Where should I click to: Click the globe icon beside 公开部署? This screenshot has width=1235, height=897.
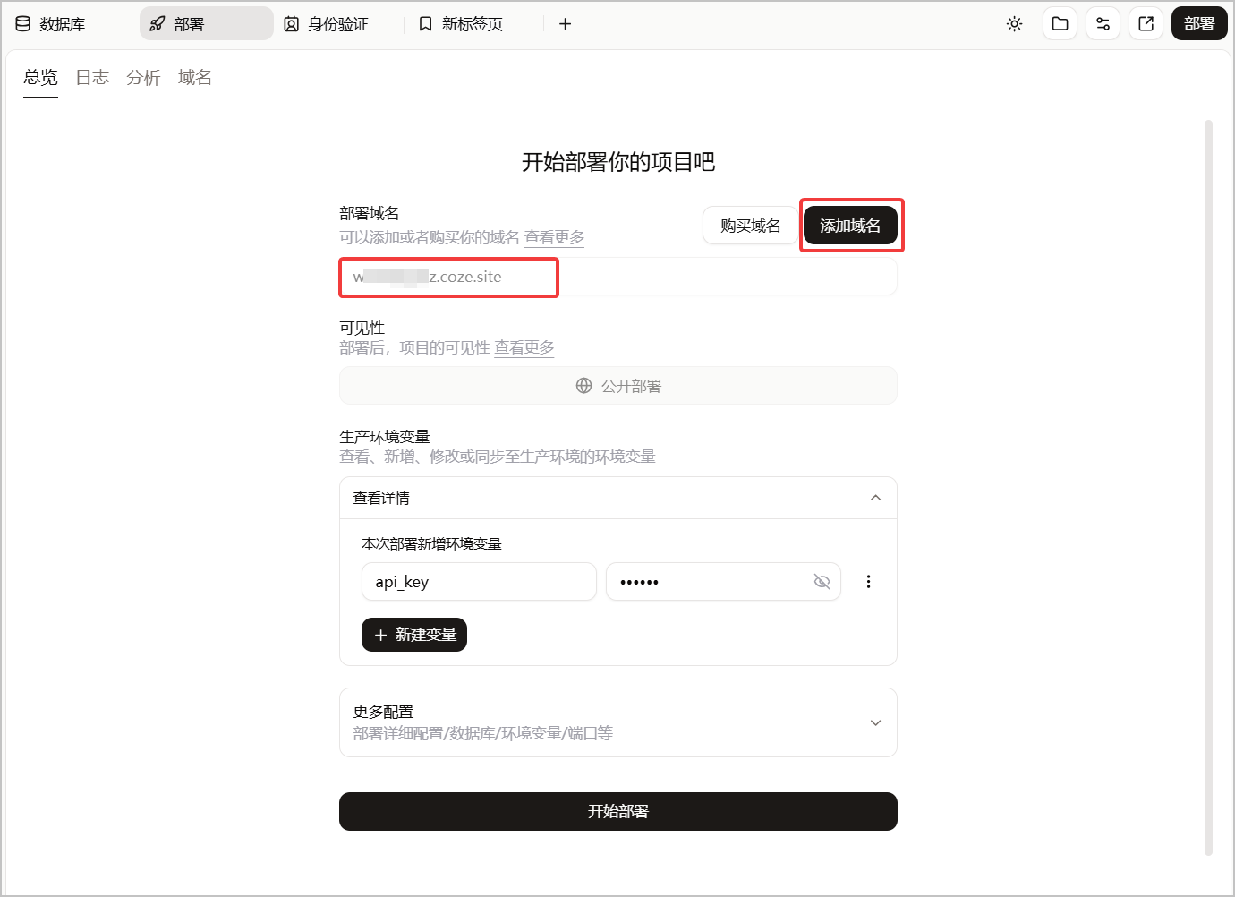(583, 386)
